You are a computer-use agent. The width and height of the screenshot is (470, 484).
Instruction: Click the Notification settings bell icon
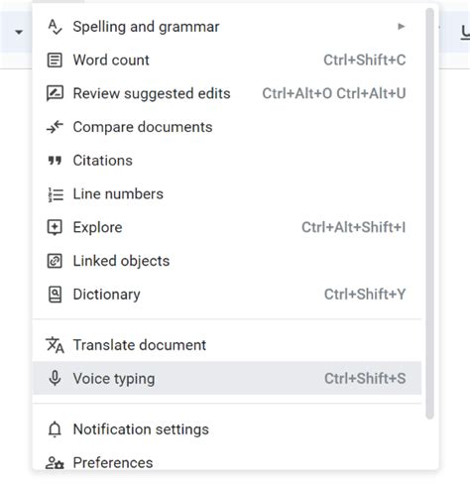pos(55,429)
